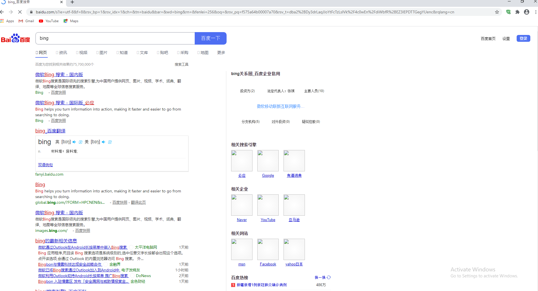Open news about Bingbon与慢雾科技 cooperation
Image resolution: width=538 pixels, height=291 pixels.
70,264
